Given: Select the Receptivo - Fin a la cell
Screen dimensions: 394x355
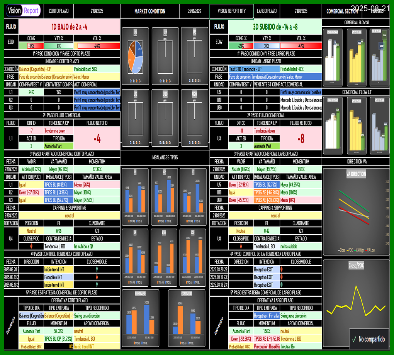Looking at the screenshot, I should pyautogui.click(x=267, y=316).
